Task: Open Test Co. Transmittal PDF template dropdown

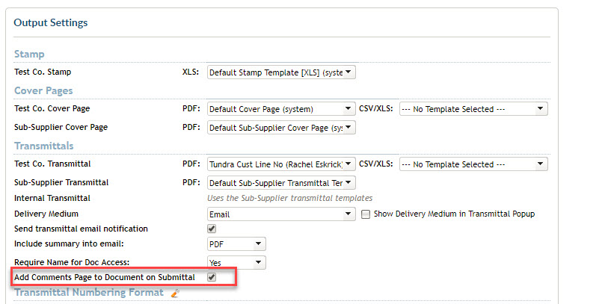Action: click(281, 164)
